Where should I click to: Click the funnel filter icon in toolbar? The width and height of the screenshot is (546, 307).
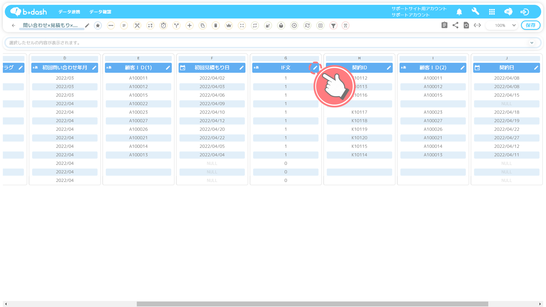pyautogui.click(x=333, y=25)
